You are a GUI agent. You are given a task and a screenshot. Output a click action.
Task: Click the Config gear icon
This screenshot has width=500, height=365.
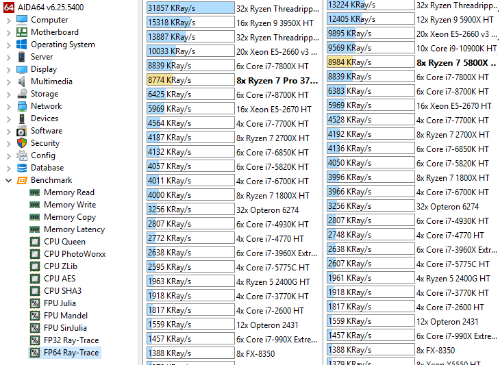click(x=22, y=155)
